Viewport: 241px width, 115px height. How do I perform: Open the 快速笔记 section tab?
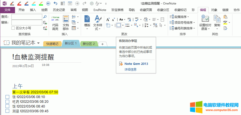point(52,44)
